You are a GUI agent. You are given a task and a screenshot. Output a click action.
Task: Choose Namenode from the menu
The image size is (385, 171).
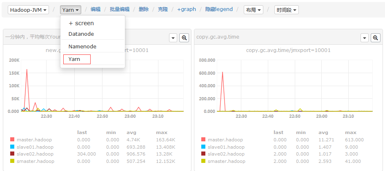click(82, 47)
